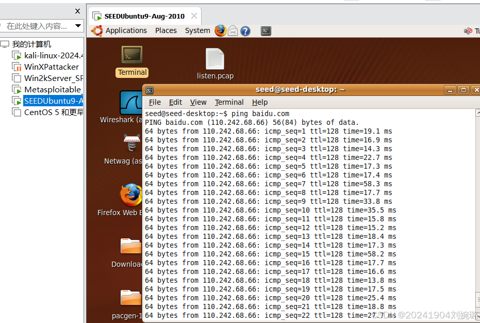Launch terminal from top panel icon
The width and height of the screenshot is (480, 323).
pos(266,30)
